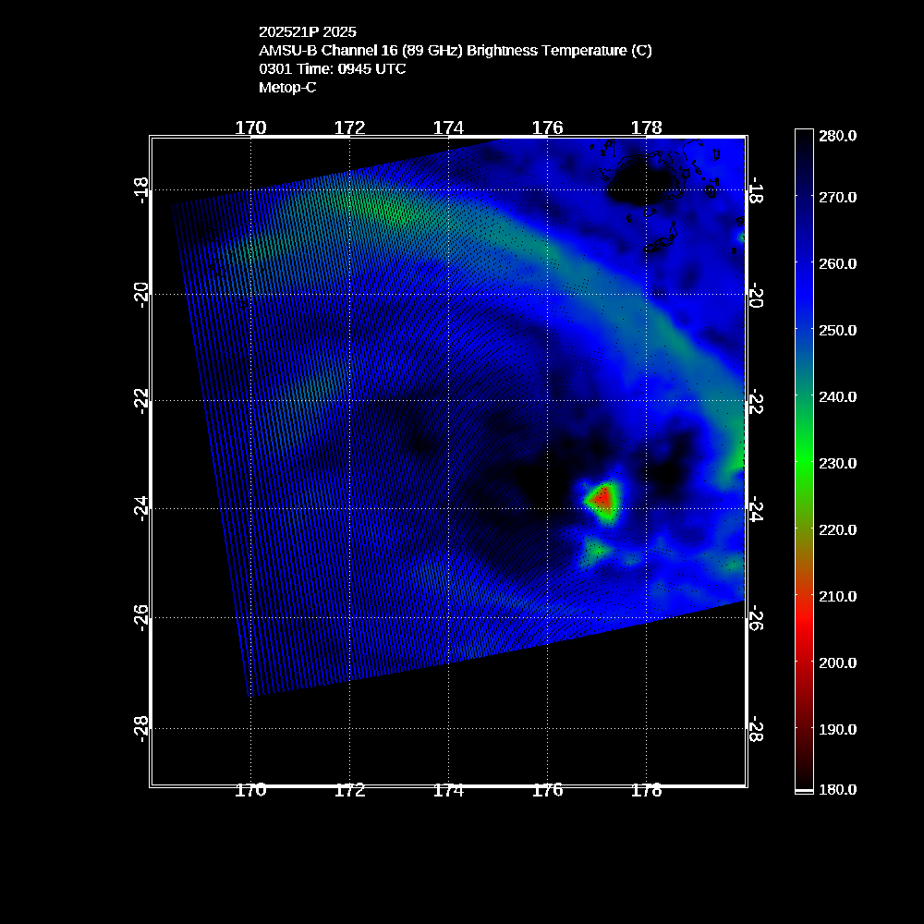Click the bottom longitude label 178
The width and height of the screenshot is (924, 924).
(x=647, y=790)
